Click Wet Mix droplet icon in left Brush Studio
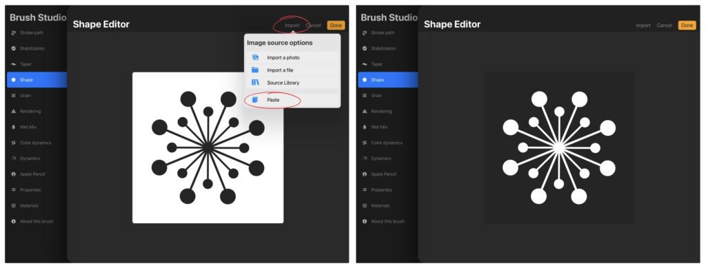706x268 pixels. pos(14,127)
